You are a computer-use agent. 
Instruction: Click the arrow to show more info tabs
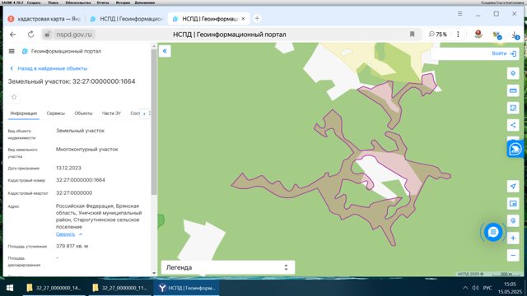pos(144,113)
